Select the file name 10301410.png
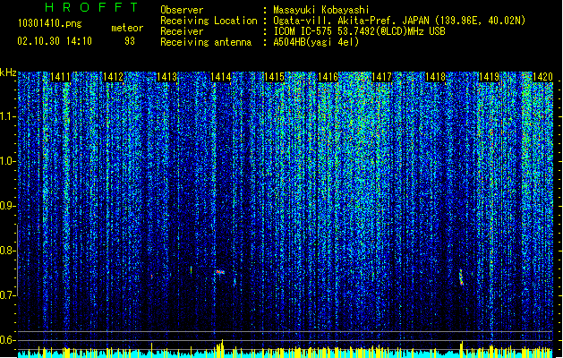The image size is (563, 358). (49, 23)
